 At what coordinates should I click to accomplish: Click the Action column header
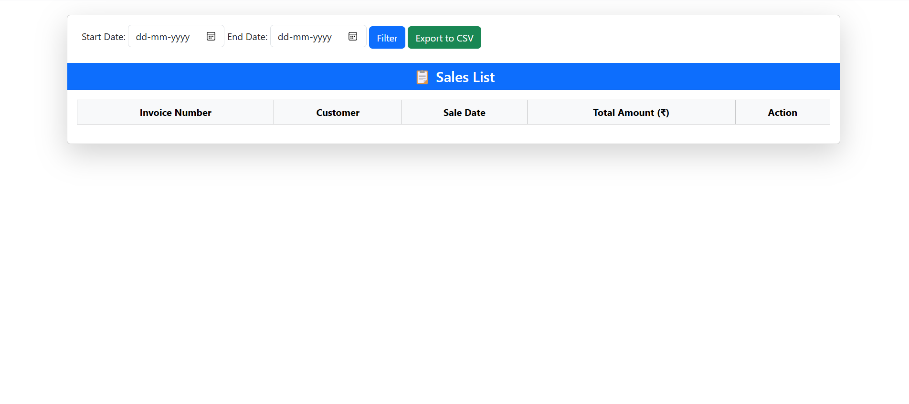[782, 113]
